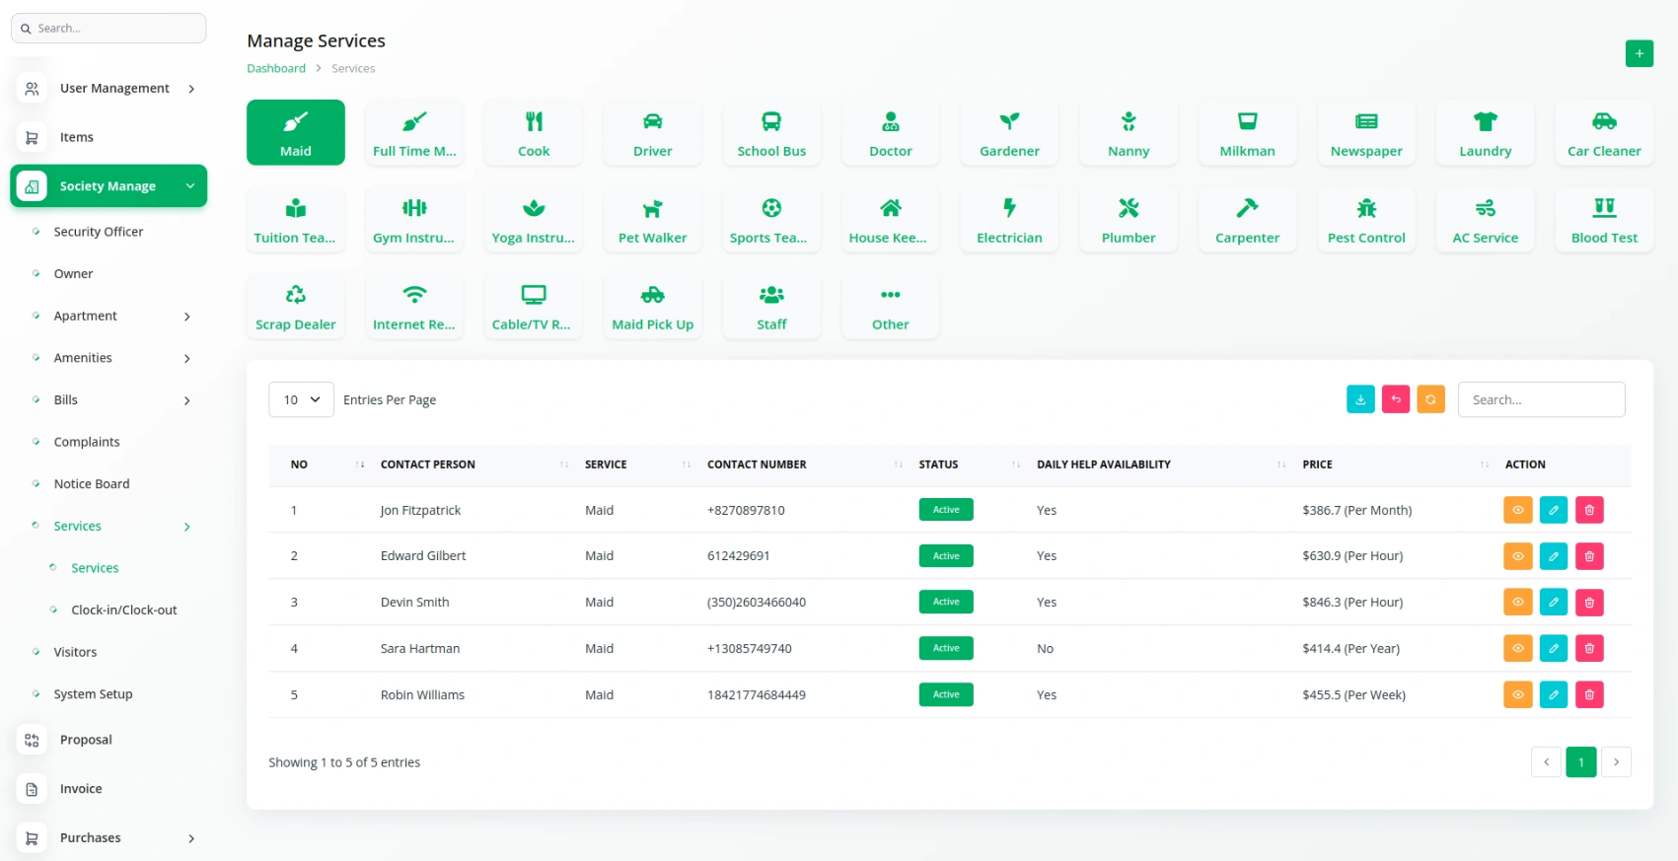Open the entries per page dropdown
Image resolution: width=1678 pixels, height=861 pixels.
[301, 399]
